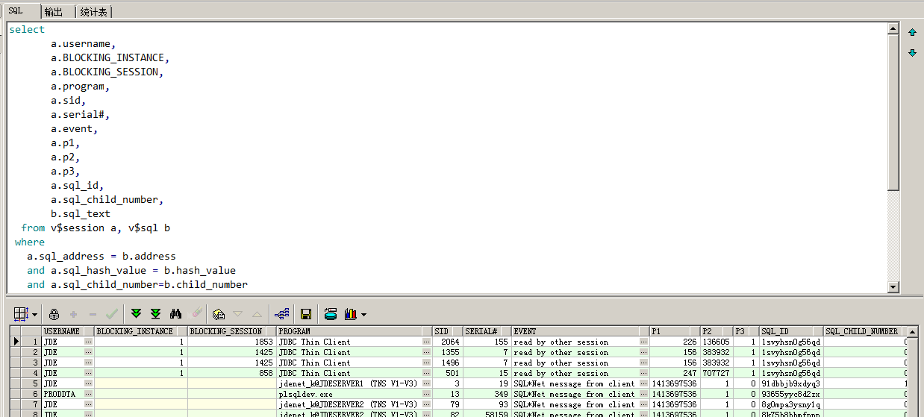
Task: Click SERIAL# value 349
Action: click(x=486, y=394)
